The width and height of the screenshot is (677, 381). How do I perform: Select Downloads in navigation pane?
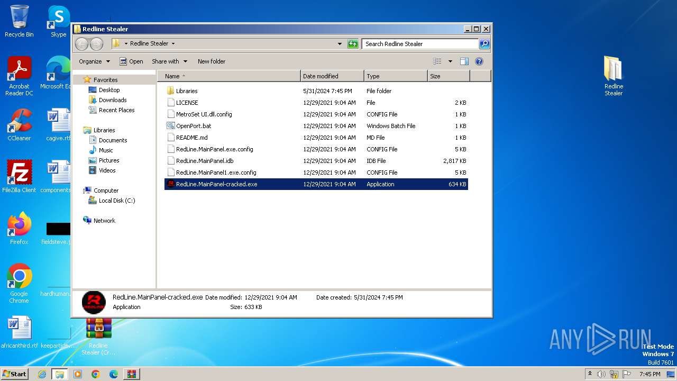(113, 100)
